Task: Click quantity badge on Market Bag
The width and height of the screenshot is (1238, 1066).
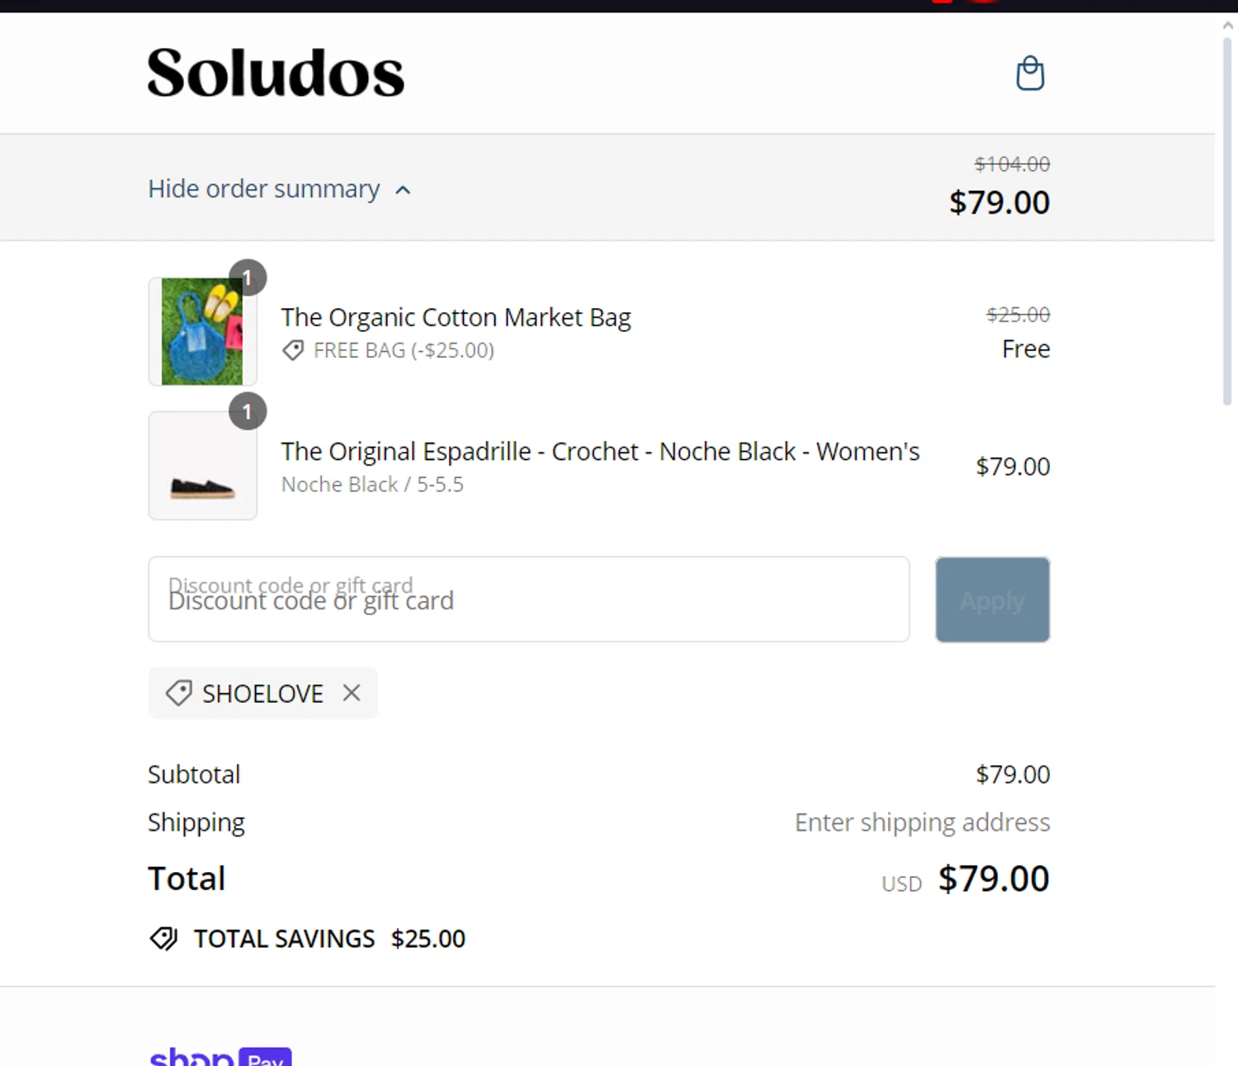Action: point(247,278)
